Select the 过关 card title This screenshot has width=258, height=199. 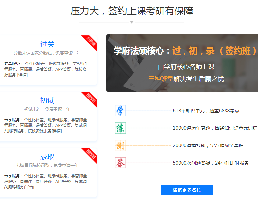47,44
